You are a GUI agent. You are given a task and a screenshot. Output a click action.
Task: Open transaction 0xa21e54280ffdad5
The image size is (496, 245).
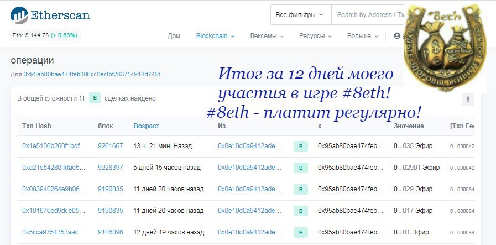pos(54,168)
